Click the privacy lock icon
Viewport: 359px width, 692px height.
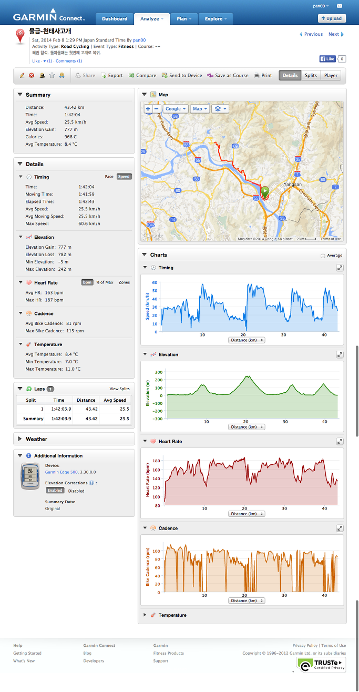tap(42, 76)
